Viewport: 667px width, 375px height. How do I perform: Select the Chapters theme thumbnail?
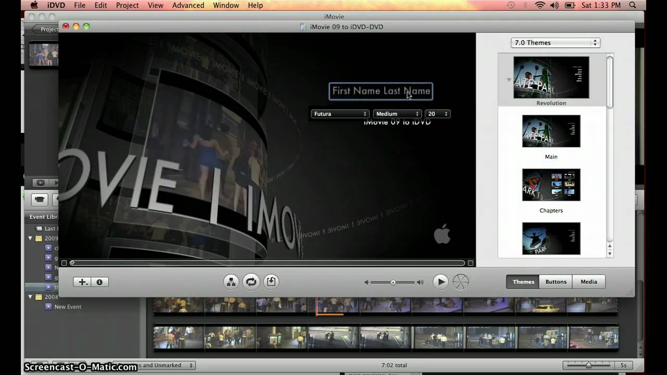[551, 185]
